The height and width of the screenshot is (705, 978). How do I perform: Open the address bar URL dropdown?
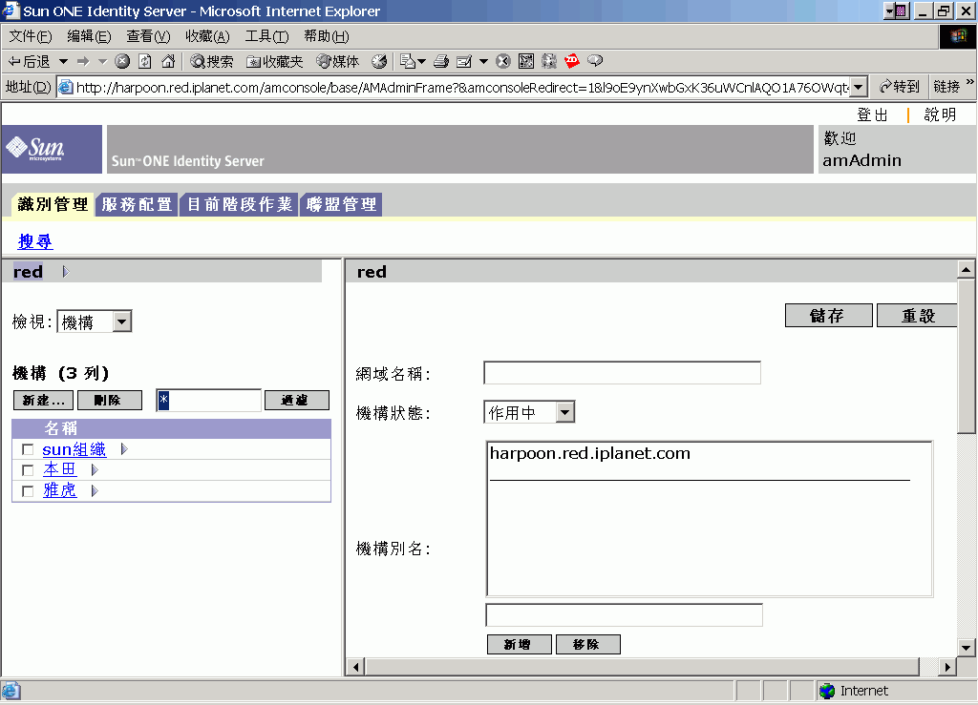pos(859,87)
